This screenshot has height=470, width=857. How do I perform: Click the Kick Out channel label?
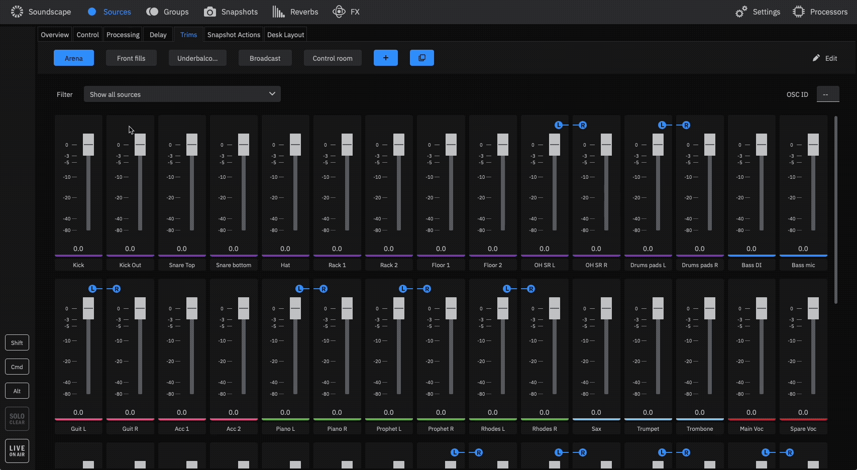[x=130, y=265]
